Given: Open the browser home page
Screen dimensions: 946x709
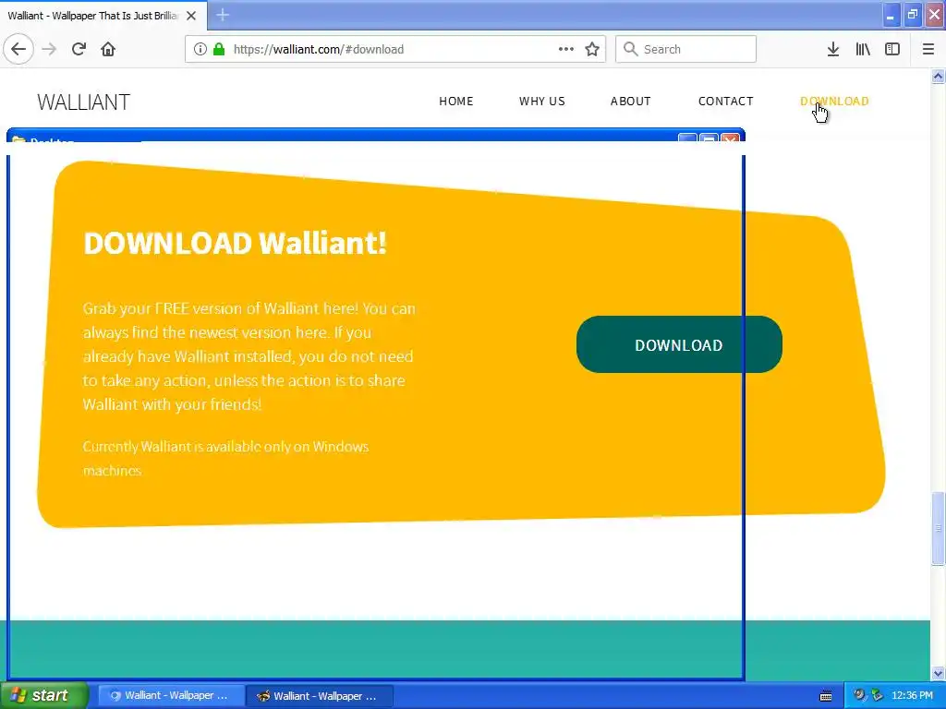Looking at the screenshot, I should (x=108, y=49).
